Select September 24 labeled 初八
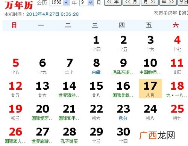The width and height of the screenshot is (188, 146). click(x=150, y=112)
